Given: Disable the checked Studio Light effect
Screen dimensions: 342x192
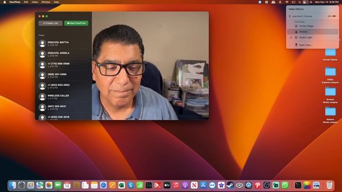Looking at the screenshot, I should (312, 37).
